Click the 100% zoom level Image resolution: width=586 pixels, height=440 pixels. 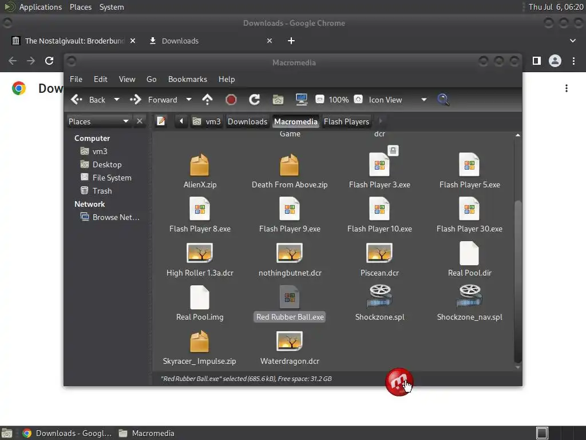pos(339,100)
